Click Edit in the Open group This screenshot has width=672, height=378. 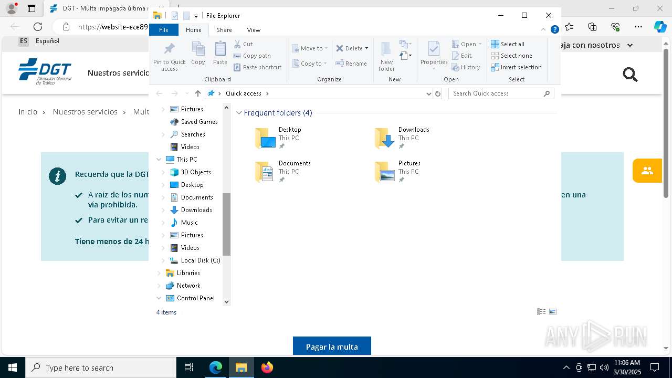pos(462,56)
